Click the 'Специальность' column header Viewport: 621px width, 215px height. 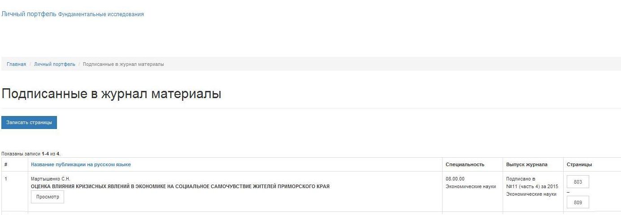(465, 164)
